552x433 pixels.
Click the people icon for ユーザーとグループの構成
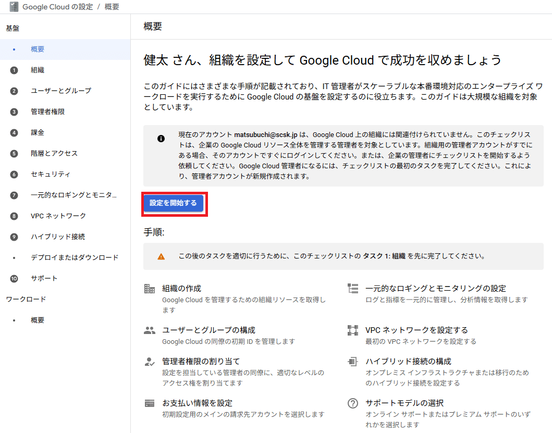pos(150,330)
